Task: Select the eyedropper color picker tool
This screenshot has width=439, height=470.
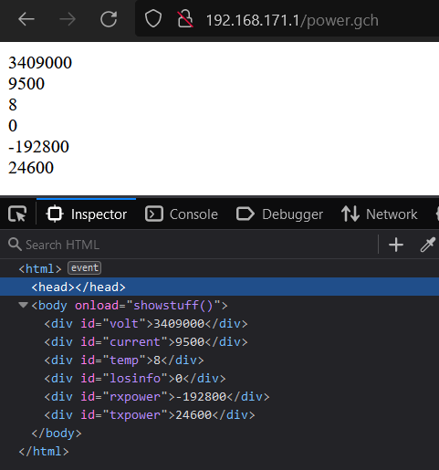Action: [x=427, y=245]
